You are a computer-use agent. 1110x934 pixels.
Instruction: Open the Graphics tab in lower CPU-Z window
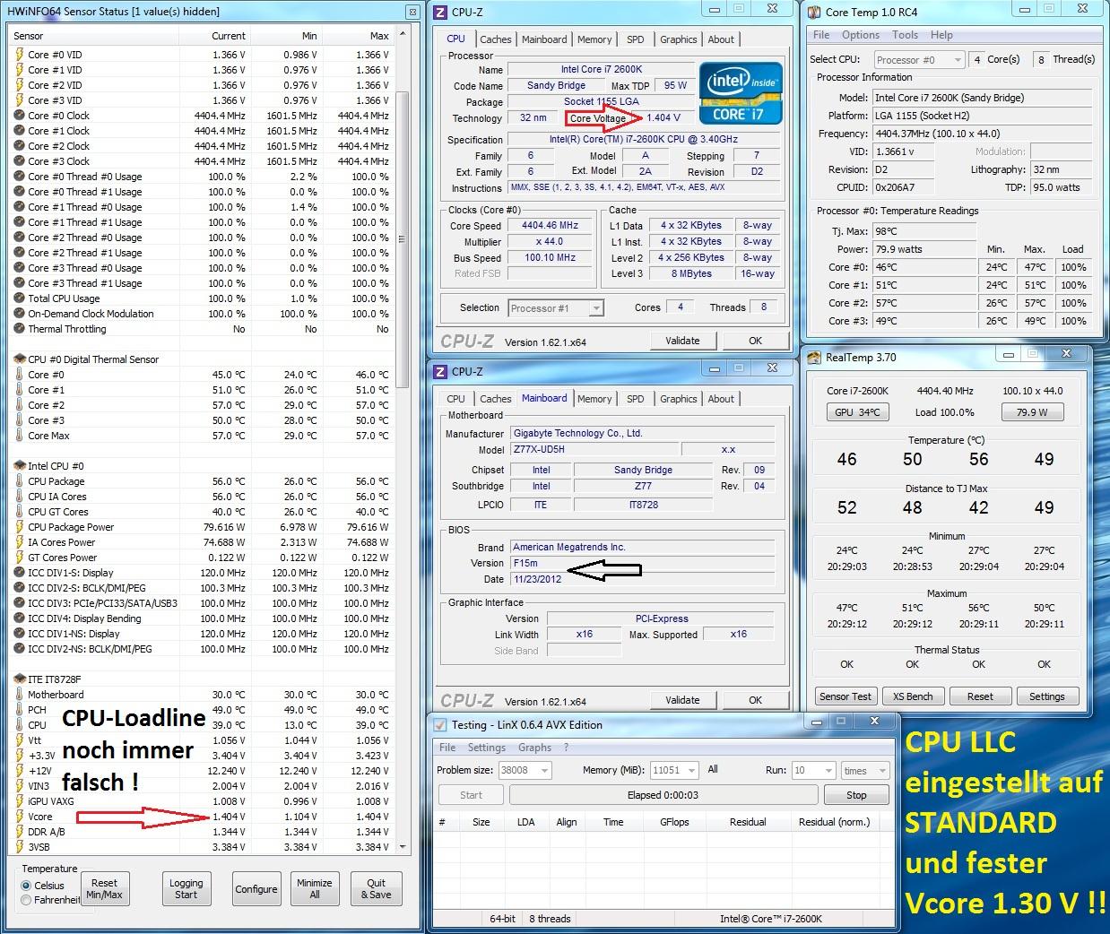(x=678, y=399)
